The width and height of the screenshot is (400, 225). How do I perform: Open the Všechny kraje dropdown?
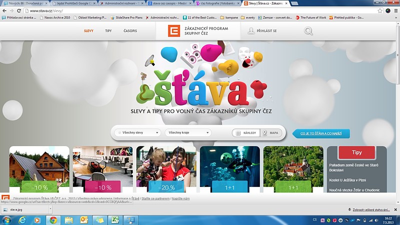(x=188, y=132)
